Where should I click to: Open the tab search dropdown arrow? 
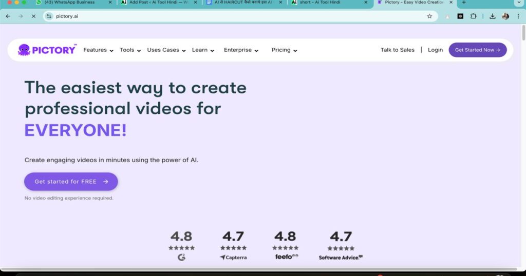click(x=519, y=3)
